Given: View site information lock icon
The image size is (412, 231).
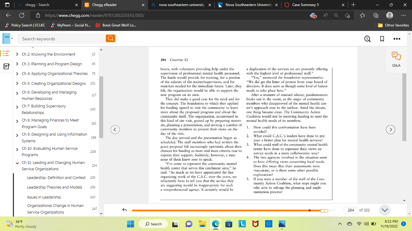Looking at the screenshot, I should (38, 15).
